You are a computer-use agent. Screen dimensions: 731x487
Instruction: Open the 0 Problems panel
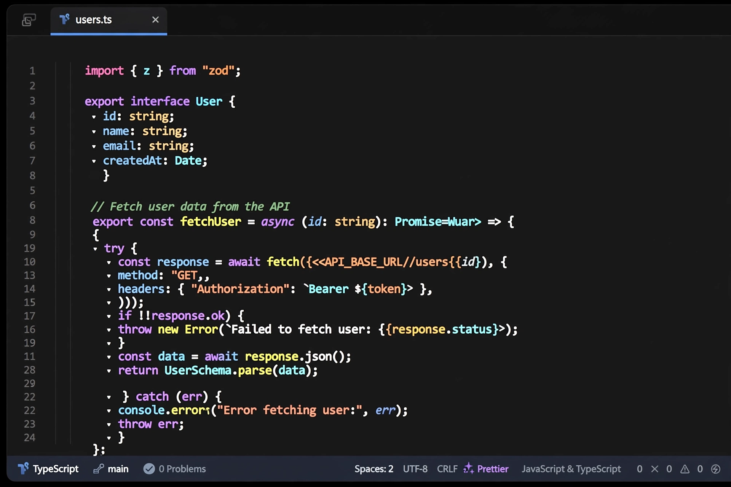[182, 469]
